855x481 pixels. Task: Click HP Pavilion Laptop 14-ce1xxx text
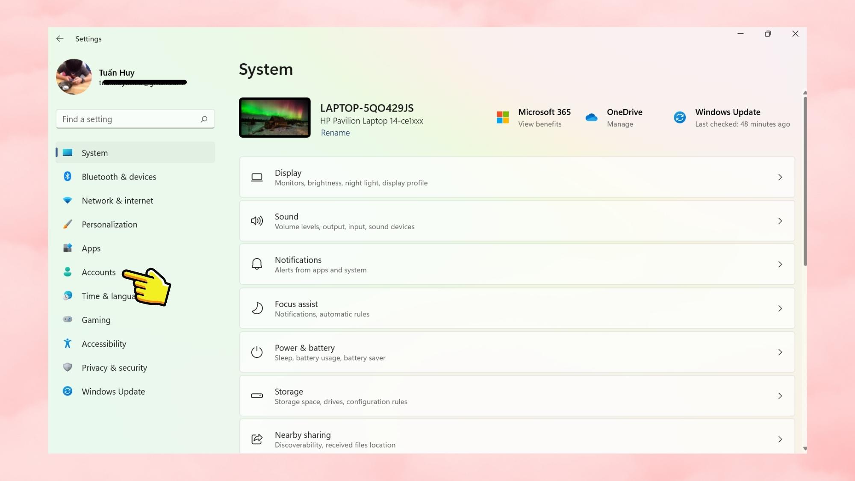click(x=371, y=121)
